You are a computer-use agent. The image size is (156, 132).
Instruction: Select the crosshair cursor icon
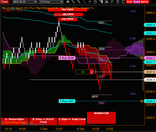(x=90, y=2)
